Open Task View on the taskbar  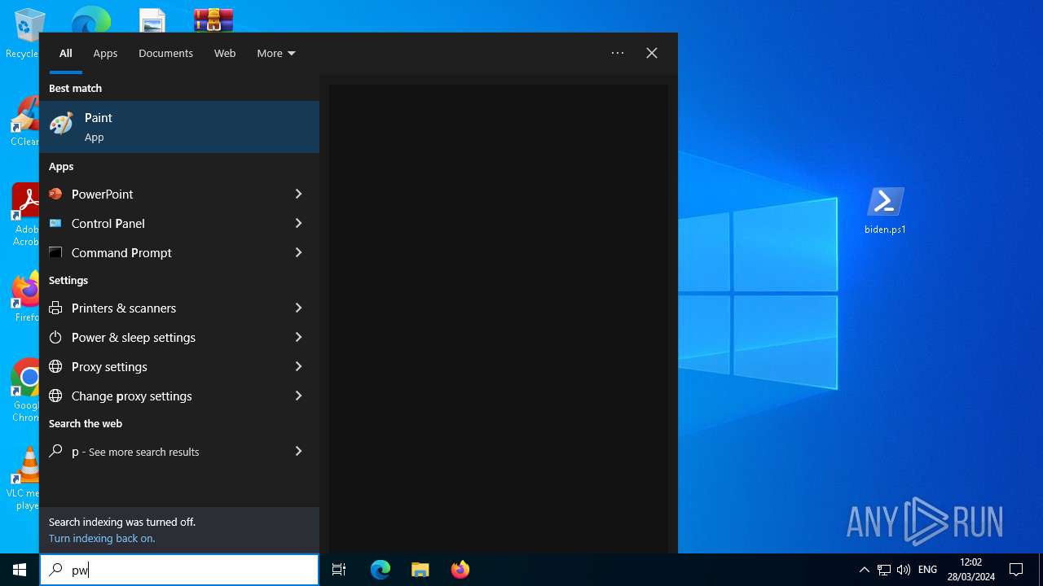[339, 570]
